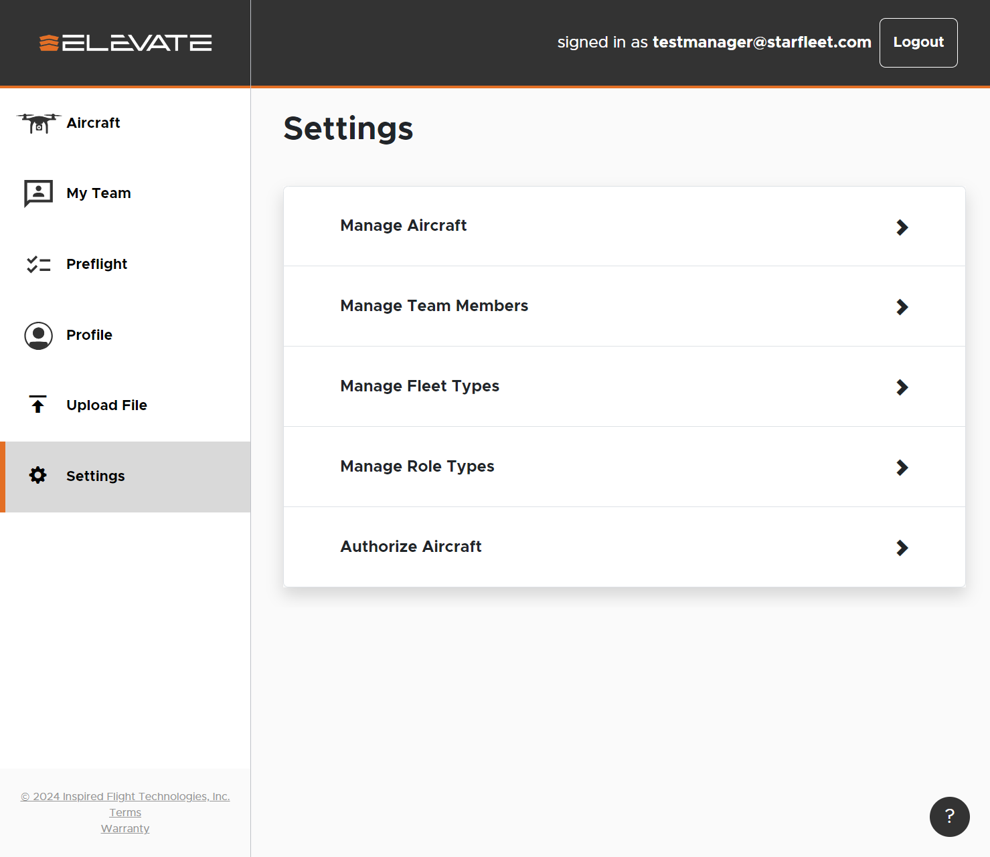Go to the Preflight section label

point(96,264)
